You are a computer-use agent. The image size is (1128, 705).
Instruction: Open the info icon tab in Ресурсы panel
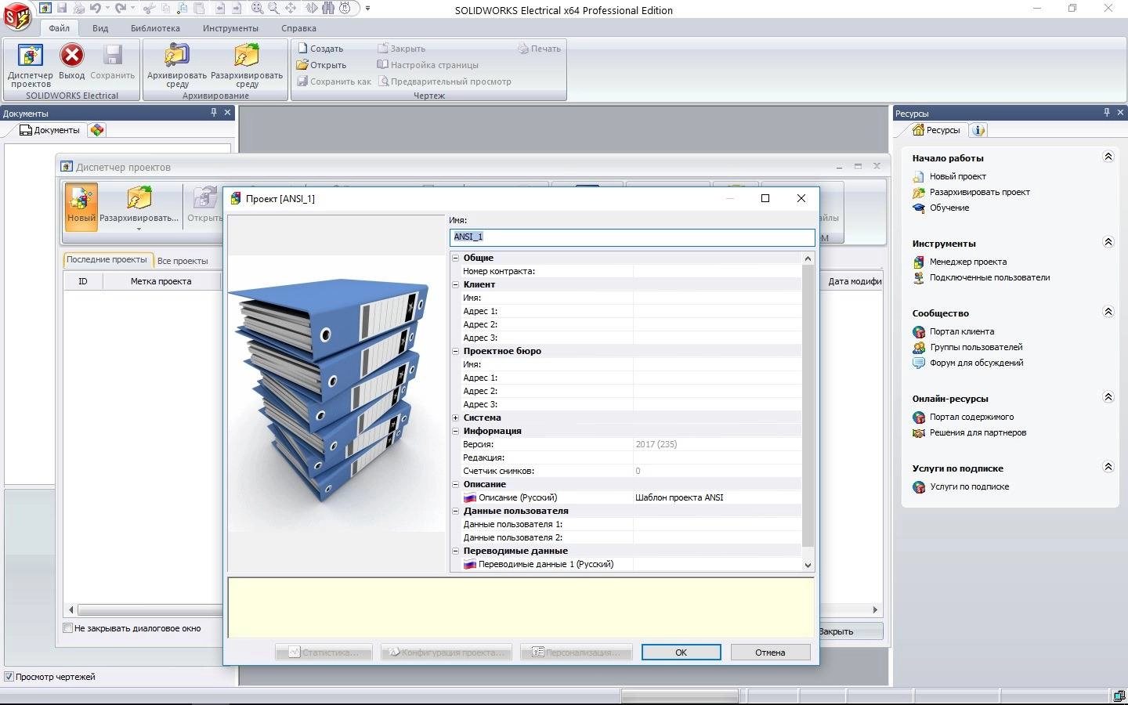pos(978,130)
